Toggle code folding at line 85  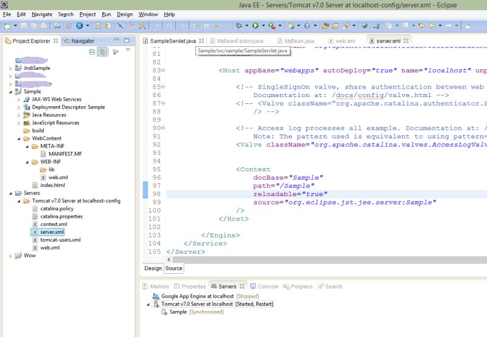point(163,87)
